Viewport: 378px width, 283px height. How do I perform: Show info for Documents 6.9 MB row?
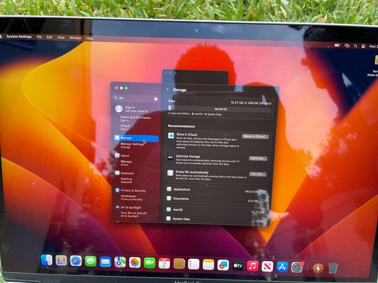coord(262,201)
